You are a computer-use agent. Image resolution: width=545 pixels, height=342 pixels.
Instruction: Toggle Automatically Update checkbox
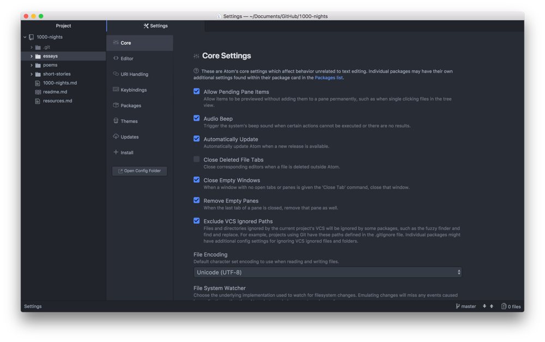point(196,139)
